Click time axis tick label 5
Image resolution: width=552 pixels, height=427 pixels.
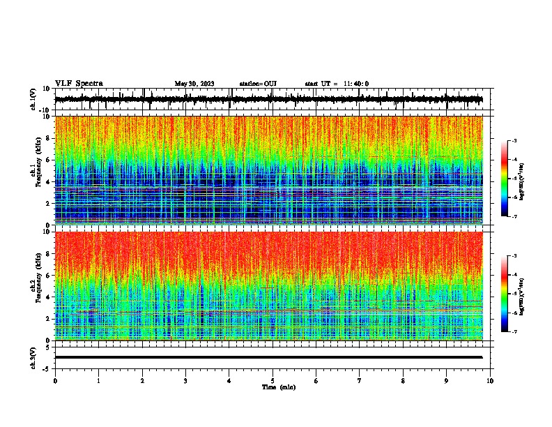[273, 381]
